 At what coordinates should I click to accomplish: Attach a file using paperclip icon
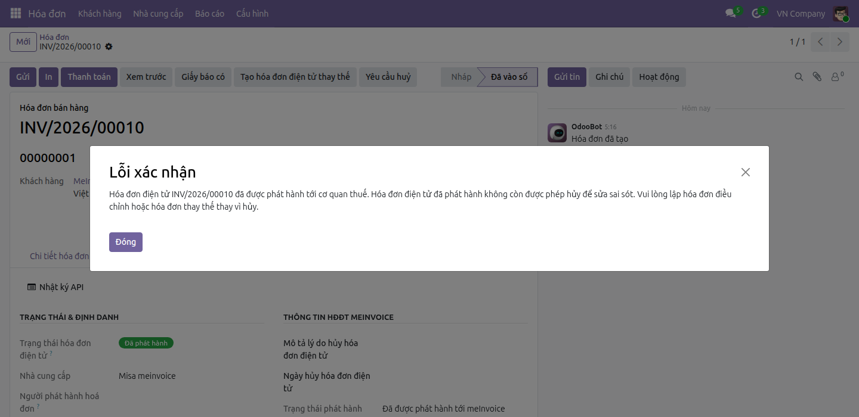(817, 77)
